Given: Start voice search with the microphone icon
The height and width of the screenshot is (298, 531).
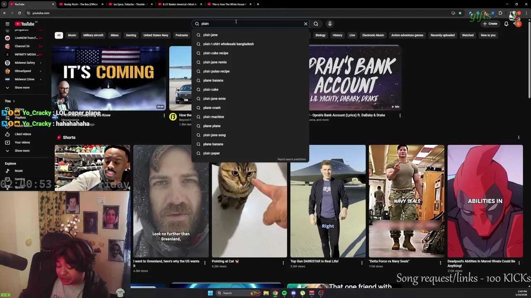Looking at the screenshot, I should coord(330,24).
